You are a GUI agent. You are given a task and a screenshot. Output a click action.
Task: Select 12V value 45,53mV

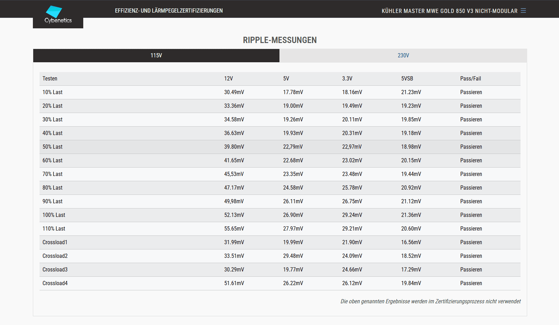pyautogui.click(x=234, y=174)
